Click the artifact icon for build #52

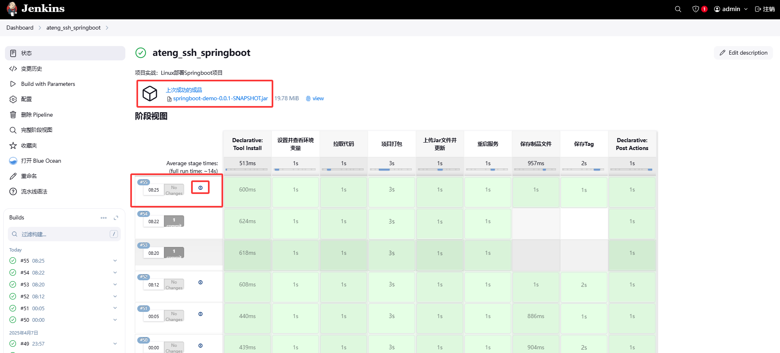coord(201,282)
